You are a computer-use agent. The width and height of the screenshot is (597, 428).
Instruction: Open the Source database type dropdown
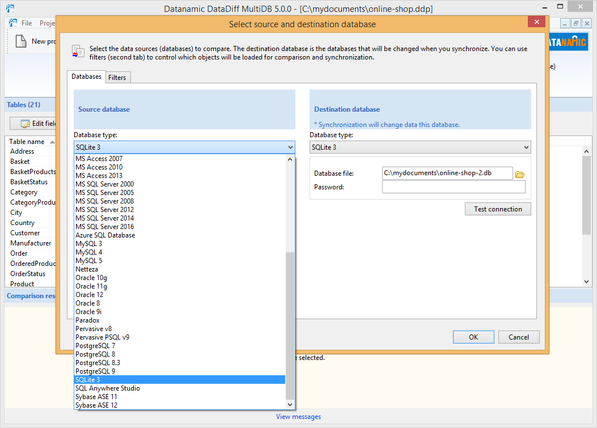coord(184,147)
